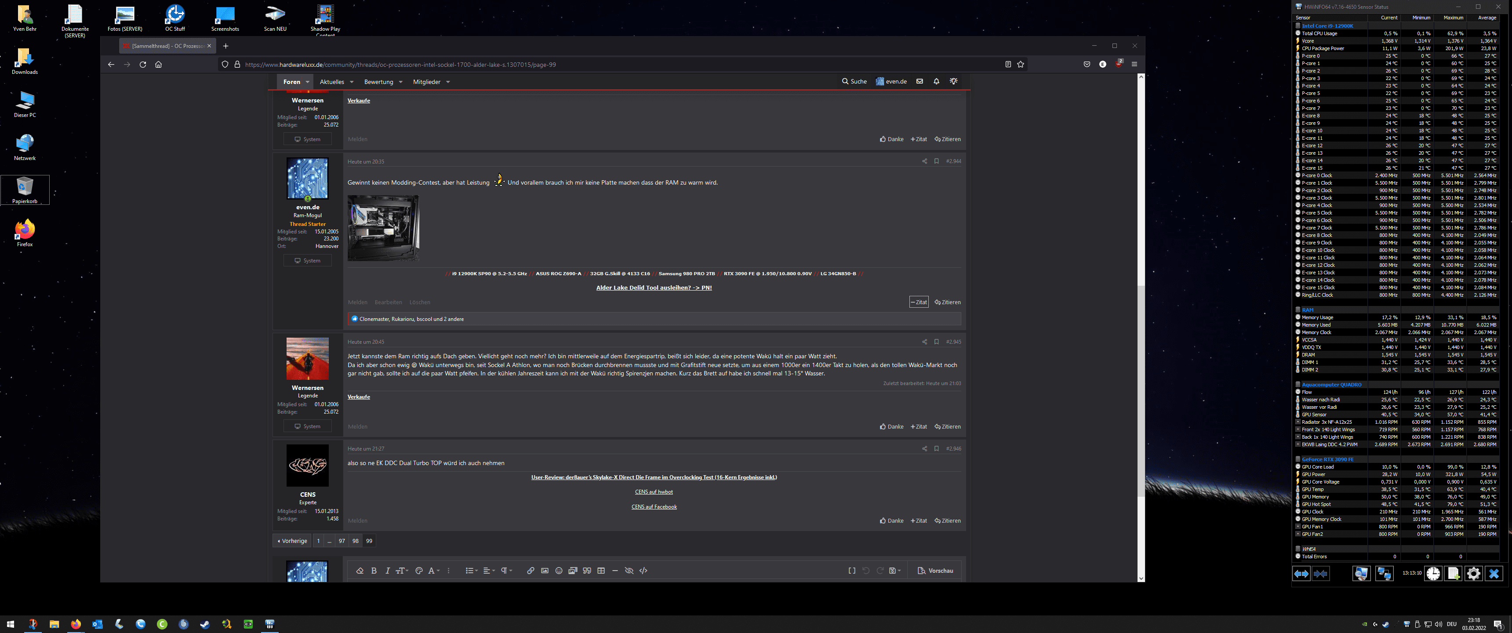Go to page 98 of the thread
The image size is (1512, 633).
pos(355,541)
